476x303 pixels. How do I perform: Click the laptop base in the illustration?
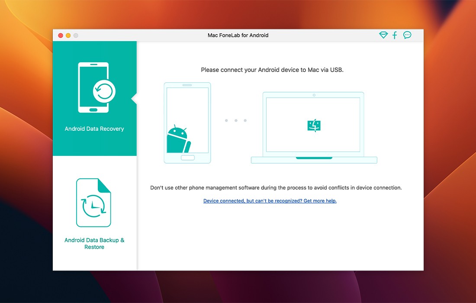pyautogui.click(x=314, y=160)
